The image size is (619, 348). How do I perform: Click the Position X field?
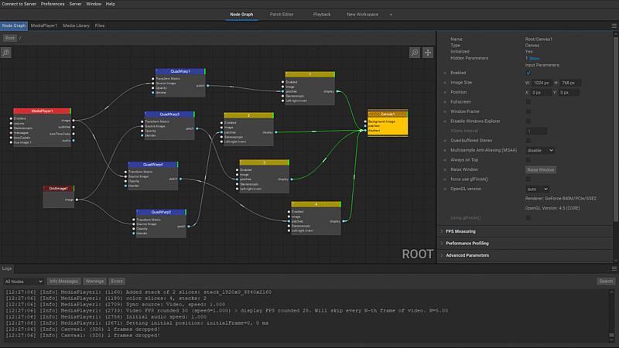[541, 92]
